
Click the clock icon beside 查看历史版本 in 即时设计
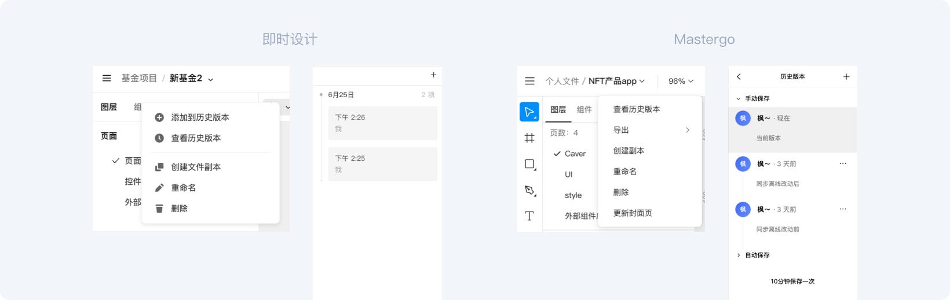(159, 138)
